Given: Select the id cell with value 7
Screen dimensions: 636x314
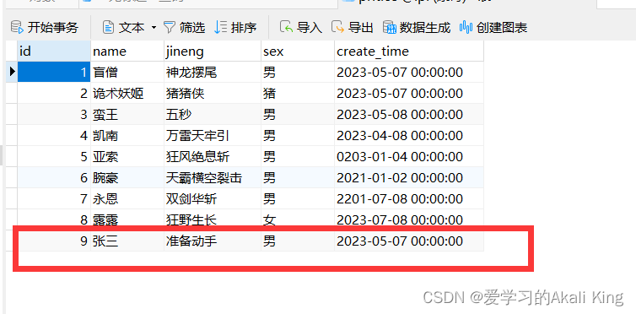Looking at the screenshot, I should pyautogui.click(x=54, y=199).
